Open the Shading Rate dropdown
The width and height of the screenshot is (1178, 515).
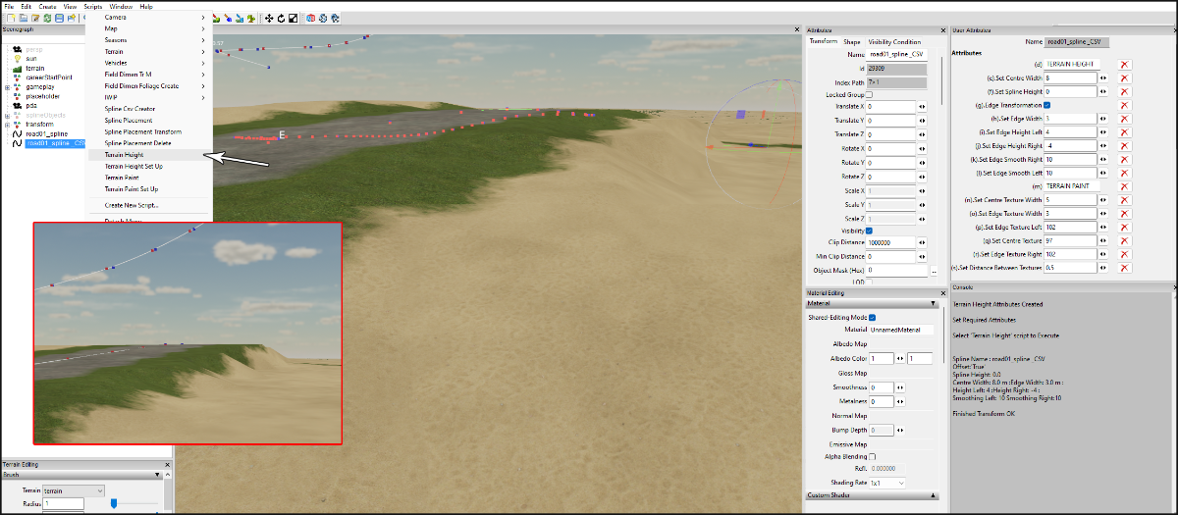point(887,484)
